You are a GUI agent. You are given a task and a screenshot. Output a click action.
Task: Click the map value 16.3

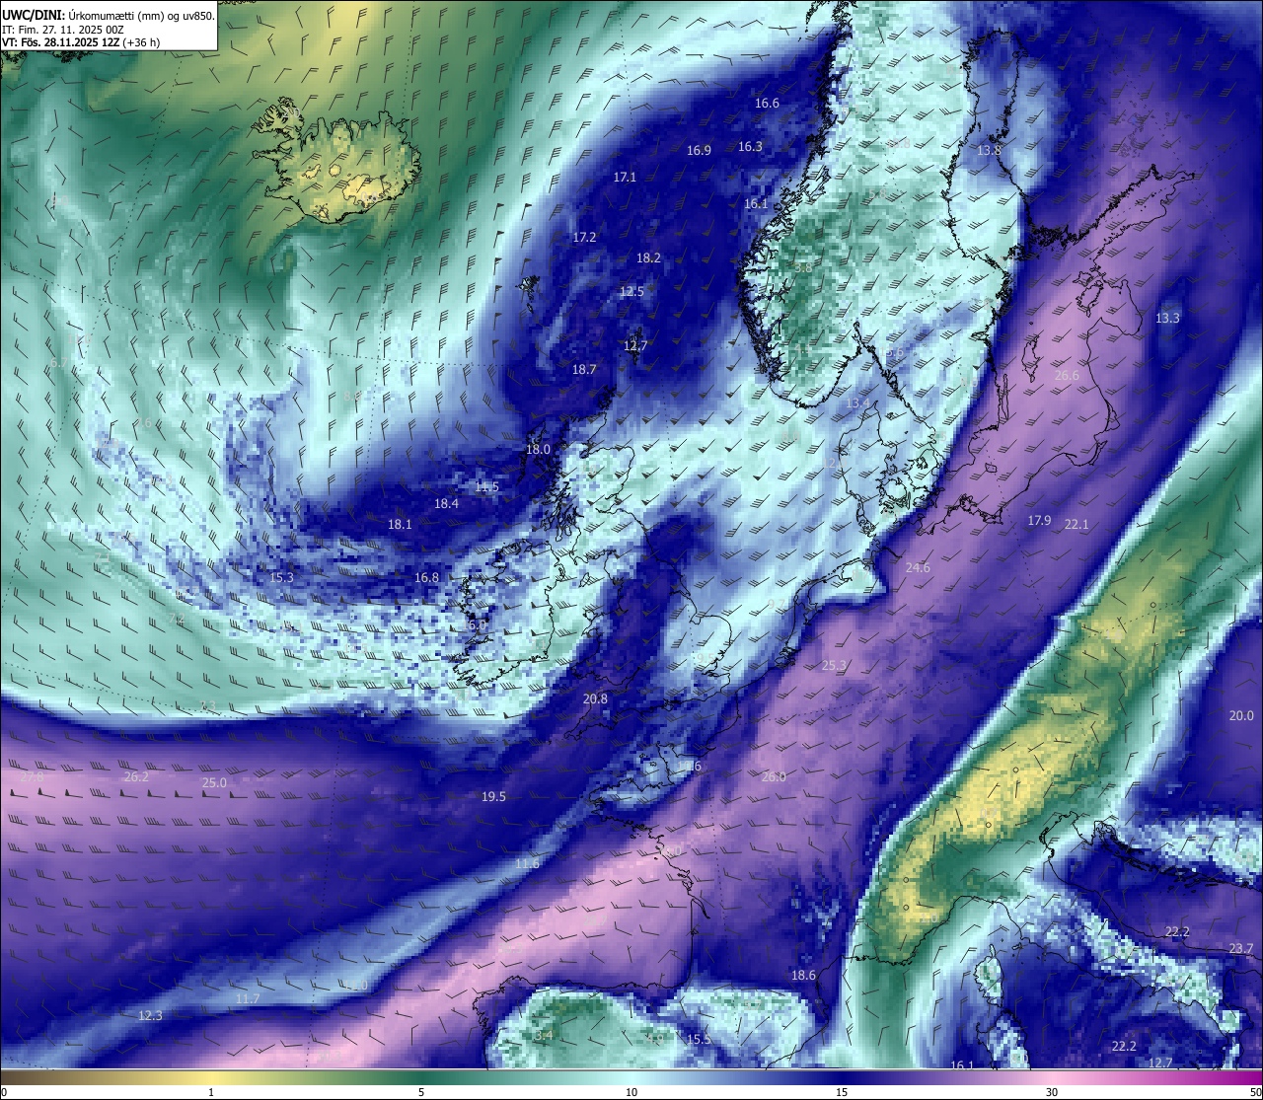(750, 146)
